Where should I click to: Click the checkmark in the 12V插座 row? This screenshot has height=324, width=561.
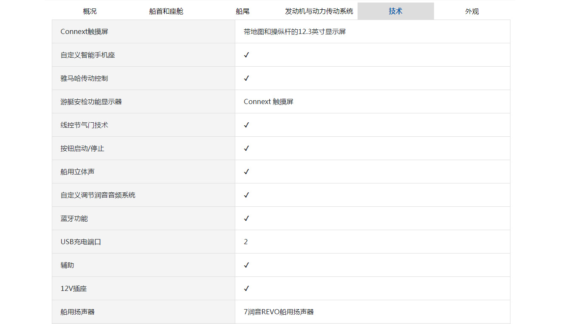pos(246,288)
